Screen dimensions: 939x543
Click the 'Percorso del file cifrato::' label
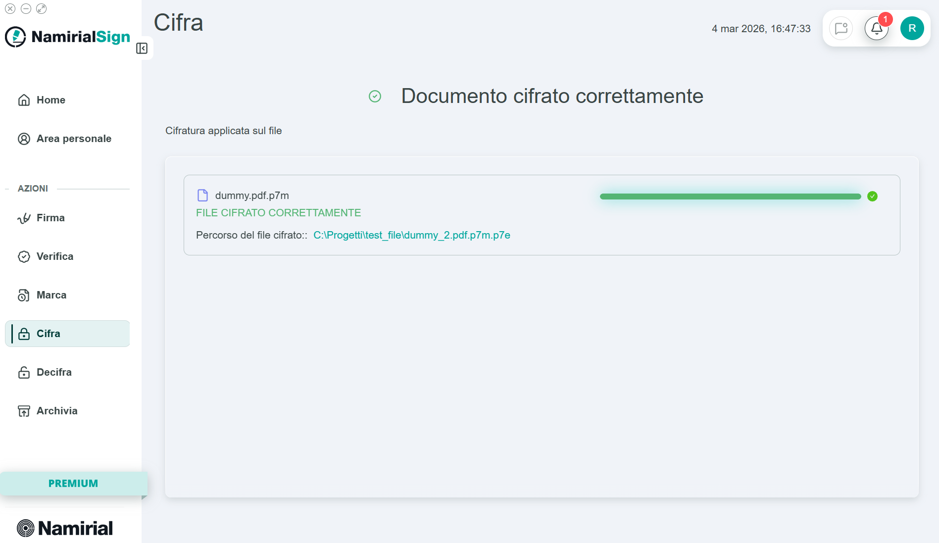(252, 235)
